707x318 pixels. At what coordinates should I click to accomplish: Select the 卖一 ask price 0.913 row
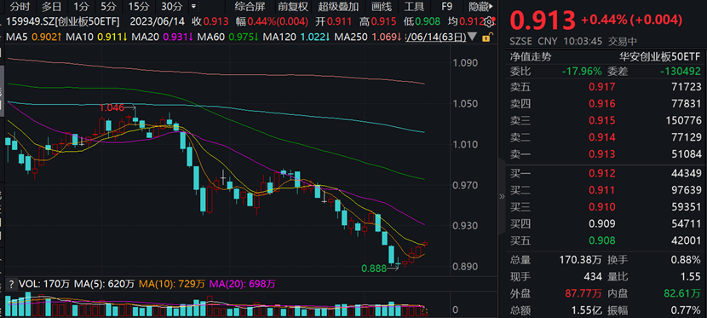(606, 154)
